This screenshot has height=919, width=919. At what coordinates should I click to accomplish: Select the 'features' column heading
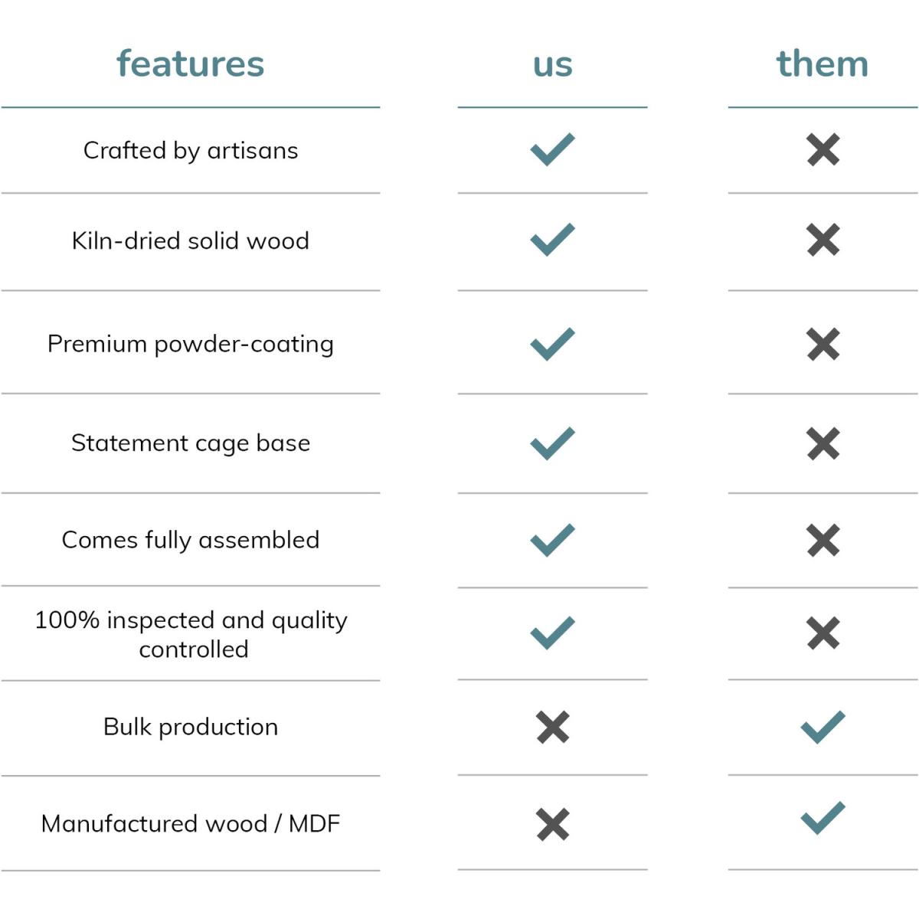190,64
